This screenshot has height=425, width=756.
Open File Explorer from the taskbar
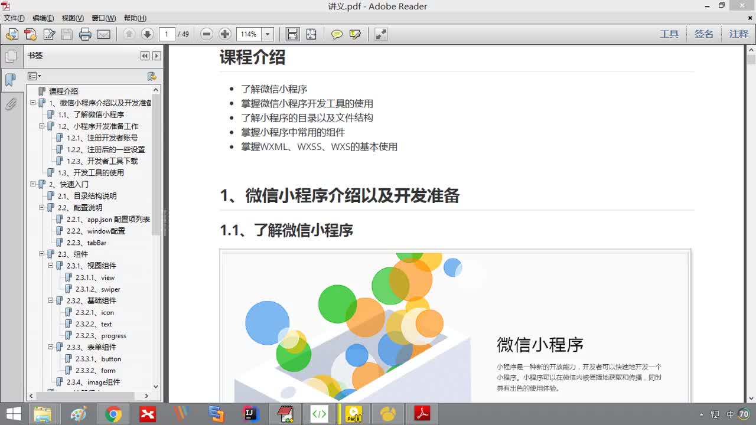pos(43,414)
